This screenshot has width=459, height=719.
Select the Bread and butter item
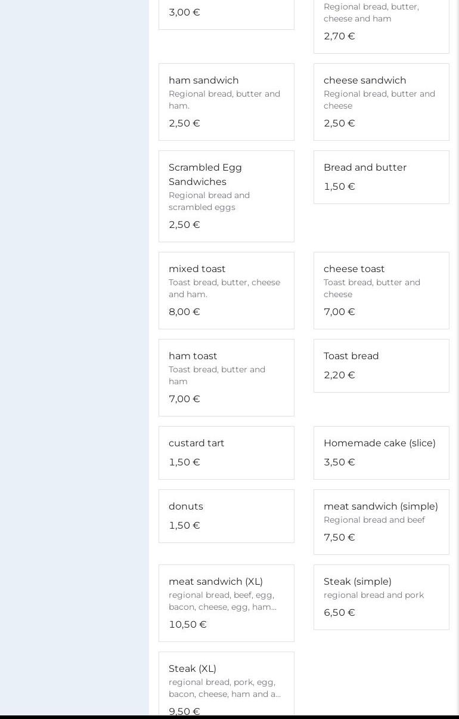[381, 177]
